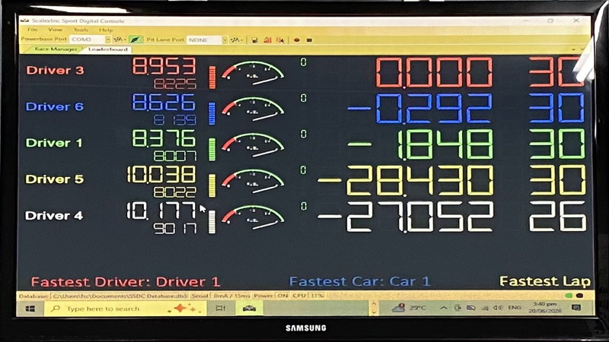Click the gap value -28.430

tap(406, 180)
